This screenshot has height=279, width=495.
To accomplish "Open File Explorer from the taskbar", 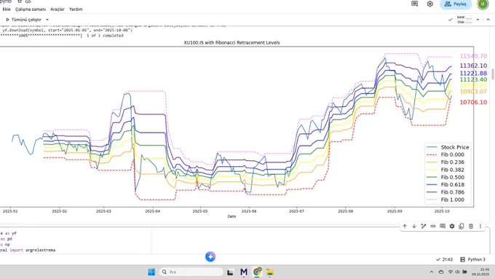I will [x=270, y=272].
